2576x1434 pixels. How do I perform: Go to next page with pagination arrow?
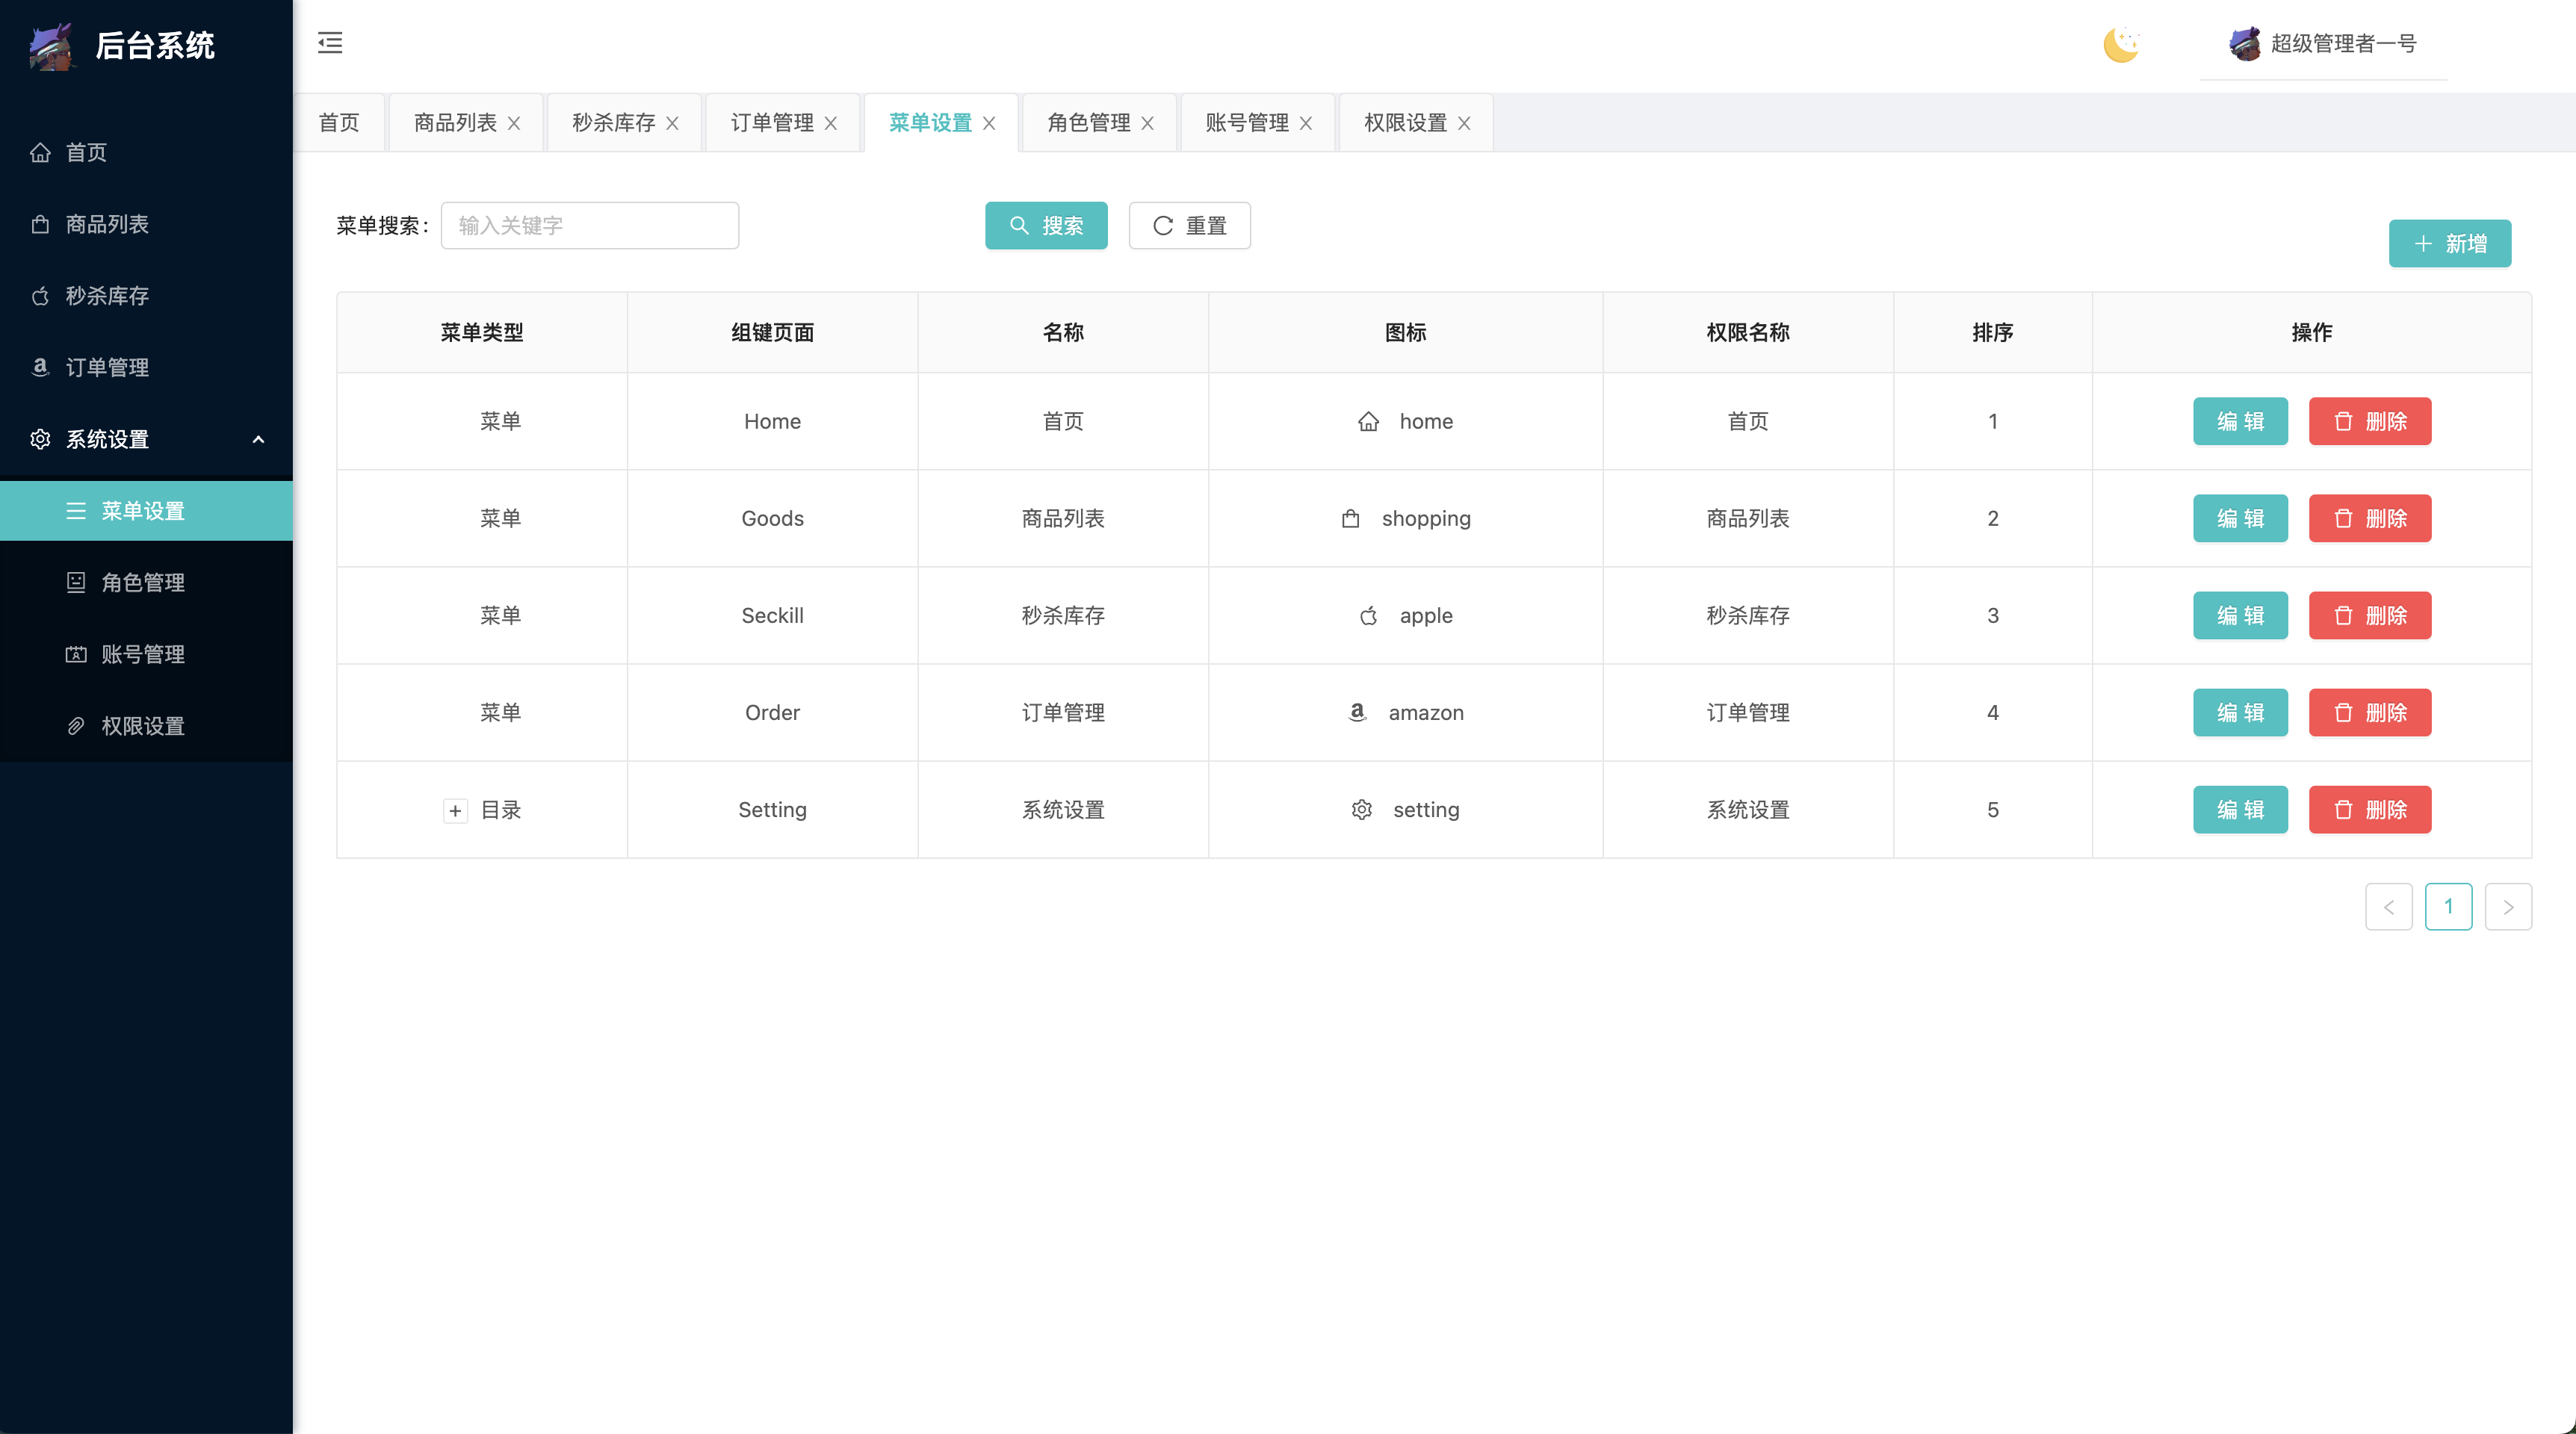click(2507, 907)
